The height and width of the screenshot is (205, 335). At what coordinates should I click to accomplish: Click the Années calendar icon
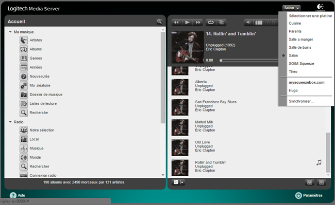click(x=24, y=67)
